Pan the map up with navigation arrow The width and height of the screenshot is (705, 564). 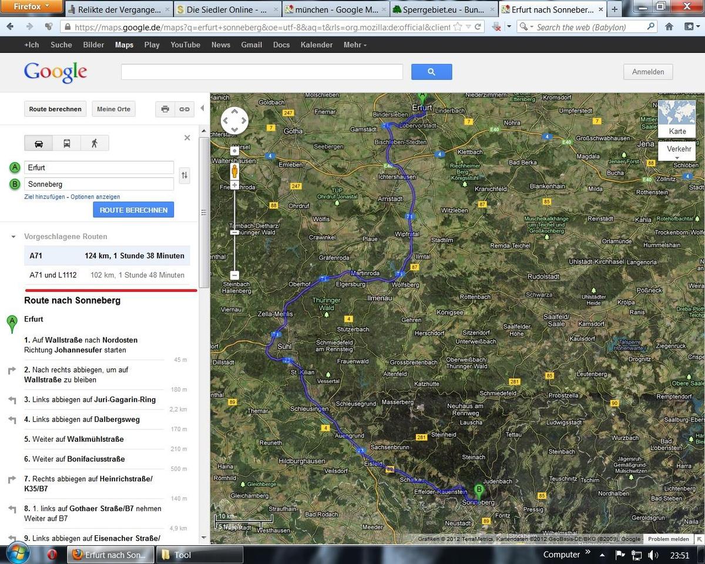(234, 111)
